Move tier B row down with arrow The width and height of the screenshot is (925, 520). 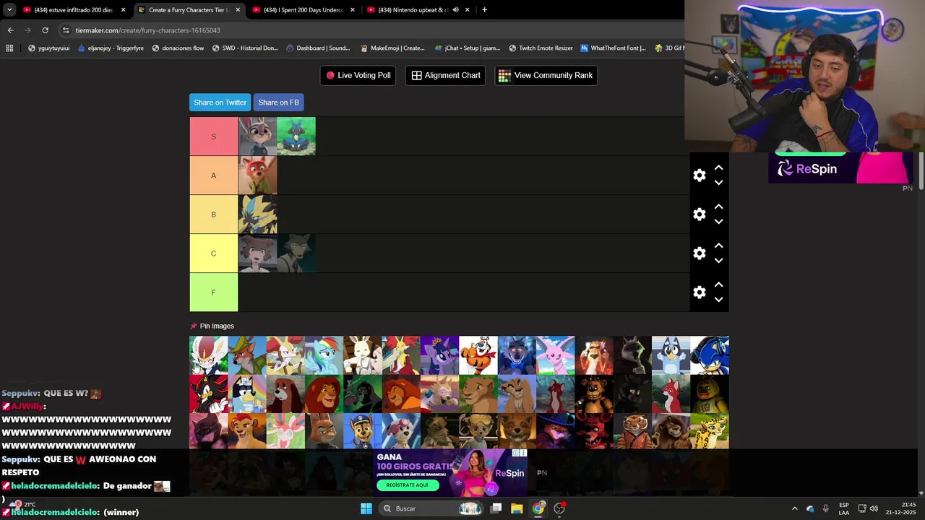(718, 222)
